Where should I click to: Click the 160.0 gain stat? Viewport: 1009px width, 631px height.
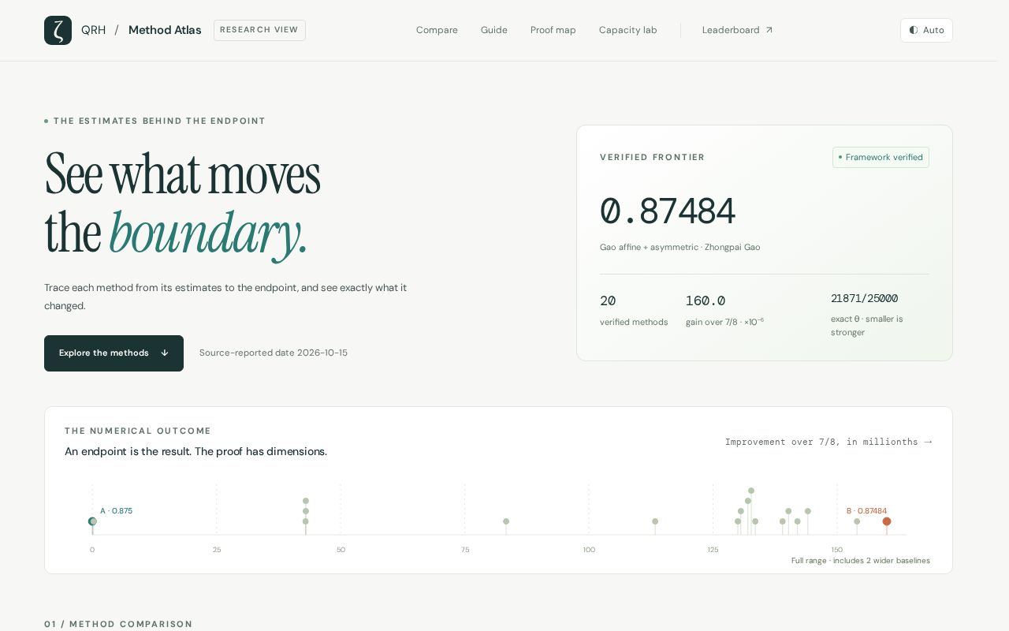[725, 311]
